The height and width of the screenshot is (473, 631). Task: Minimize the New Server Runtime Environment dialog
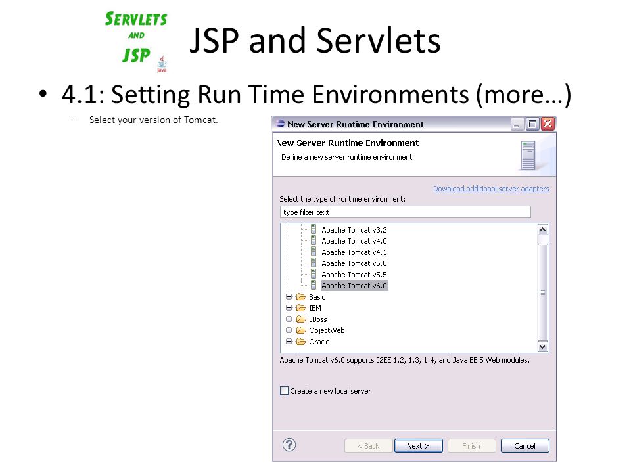click(517, 124)
